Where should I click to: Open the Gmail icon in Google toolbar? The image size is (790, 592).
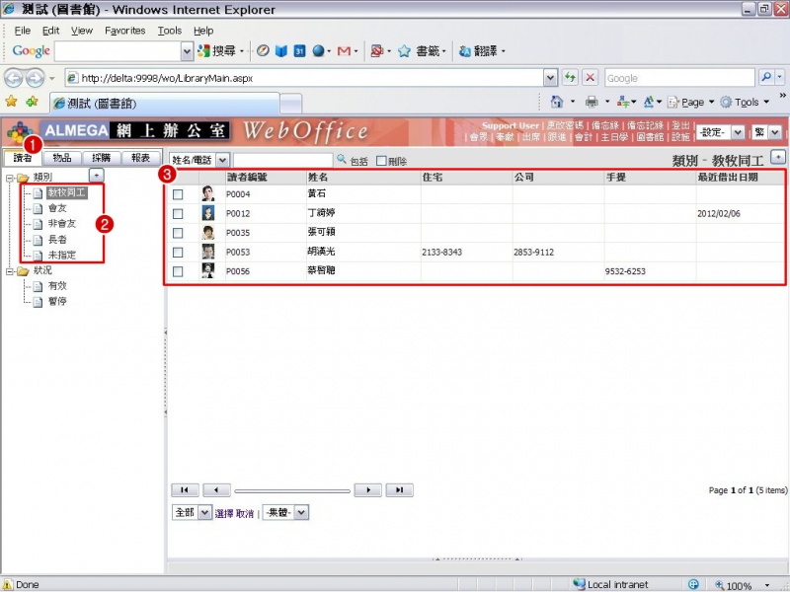click(344, 51)
